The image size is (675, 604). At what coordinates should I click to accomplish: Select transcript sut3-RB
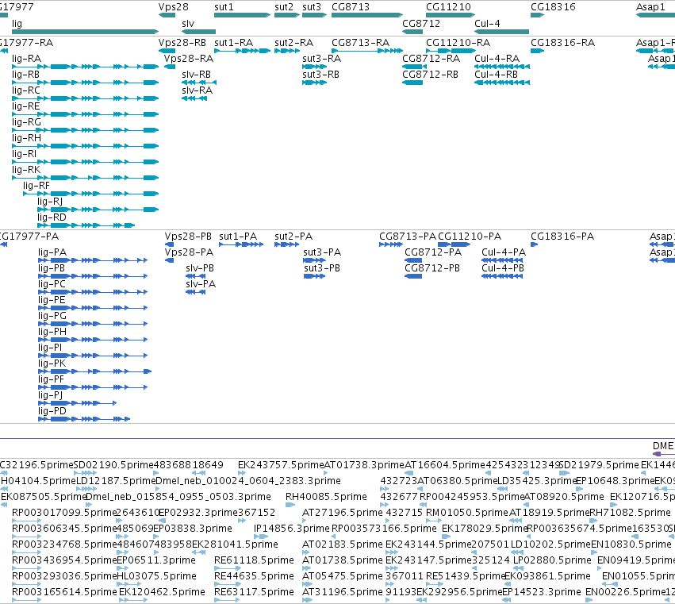click(x=314, y=83)
